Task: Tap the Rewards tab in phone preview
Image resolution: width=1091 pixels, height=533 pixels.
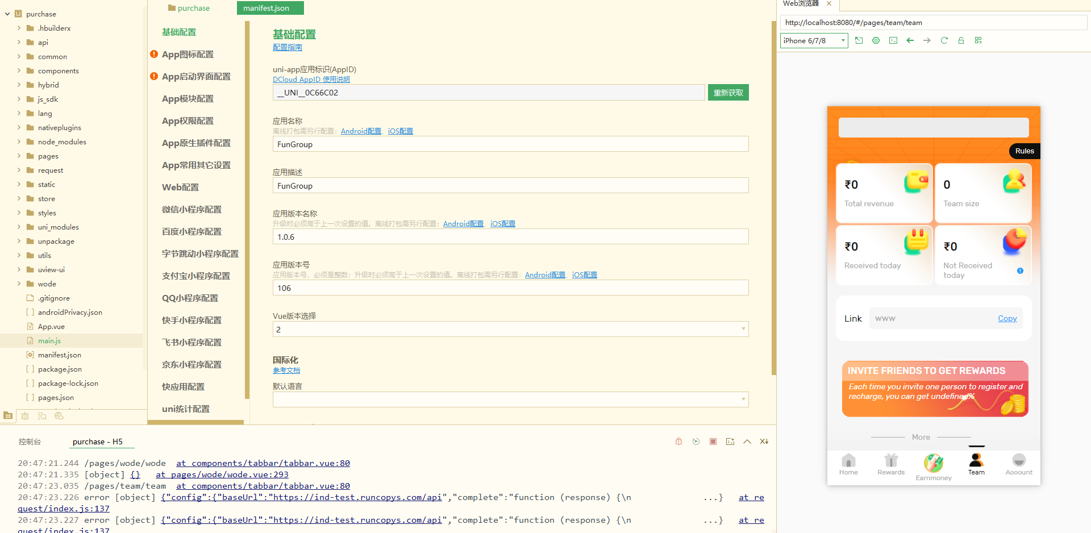Action: click(890, 464)
